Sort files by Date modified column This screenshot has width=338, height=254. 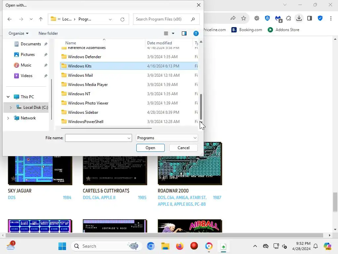[x=159, y=43]
